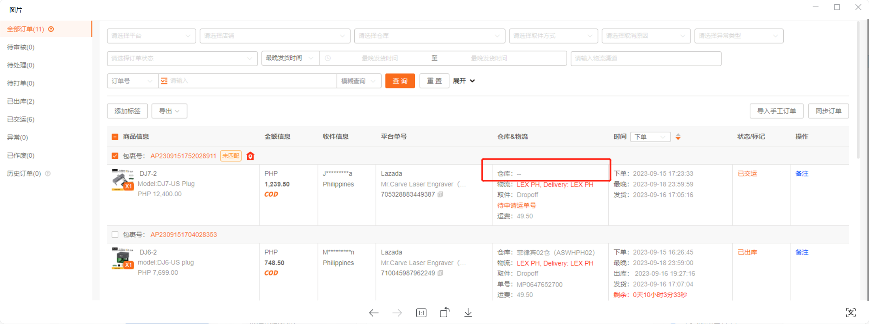Open 订单号 search type dropdown
The width and height of the screenshot is (869, 324).
132,81
